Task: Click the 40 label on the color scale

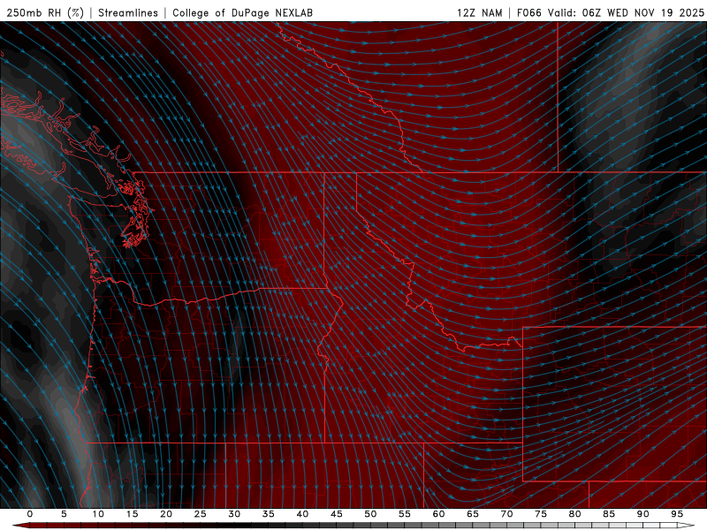Action: pos(302,514)
